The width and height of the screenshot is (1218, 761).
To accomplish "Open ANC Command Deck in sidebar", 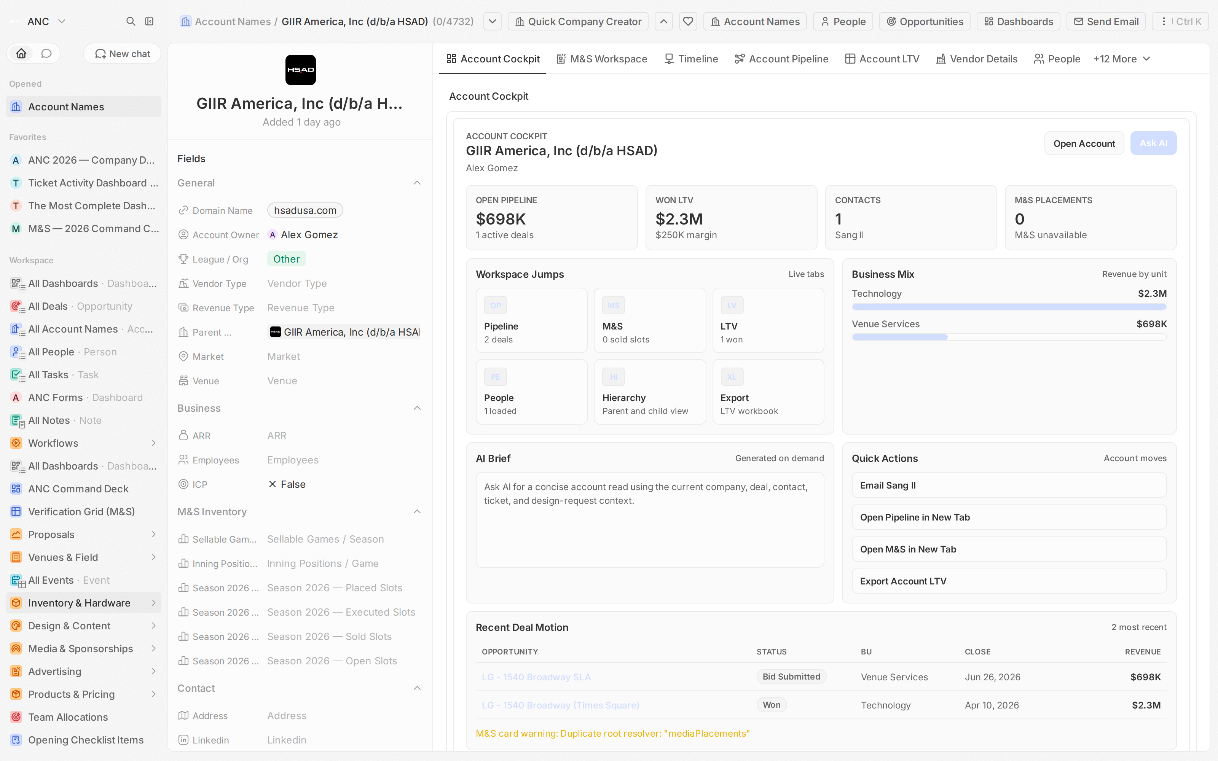I will 84,489.
